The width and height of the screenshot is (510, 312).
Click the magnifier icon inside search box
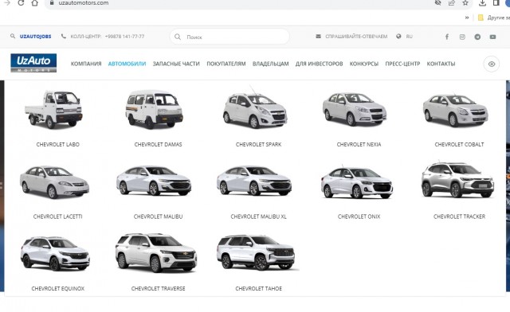point(178,37)
